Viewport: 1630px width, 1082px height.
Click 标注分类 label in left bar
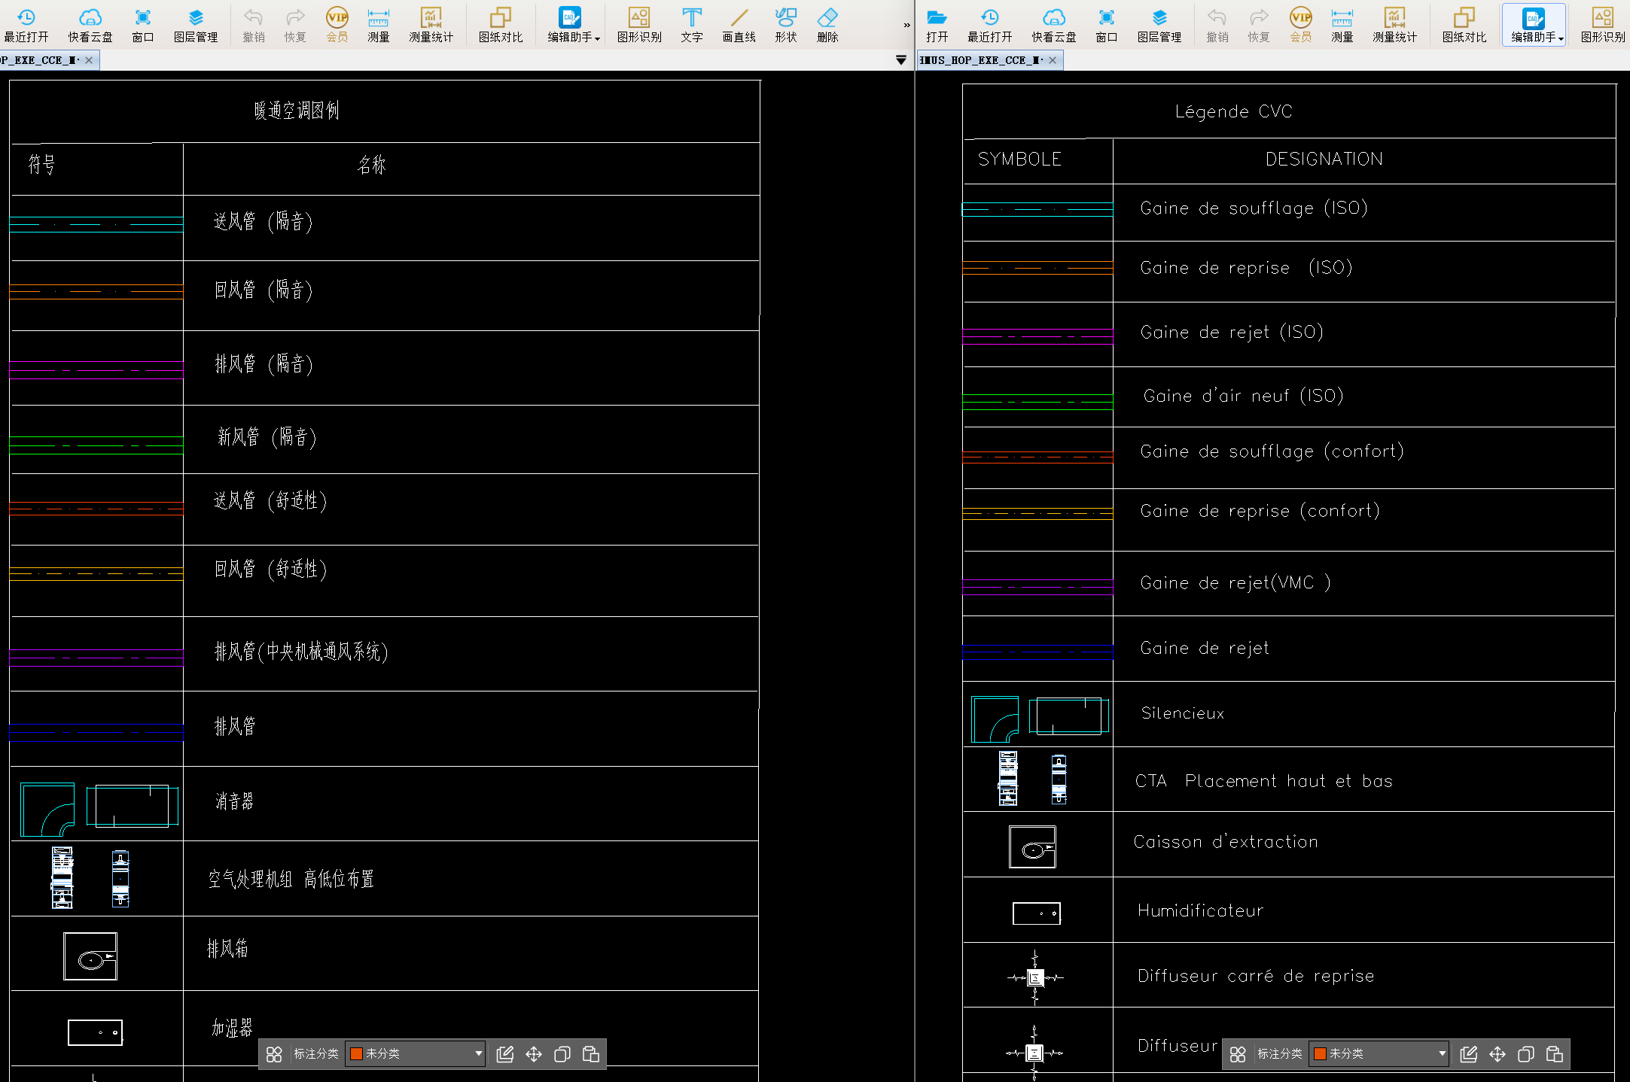click(x=316, y=1053)
